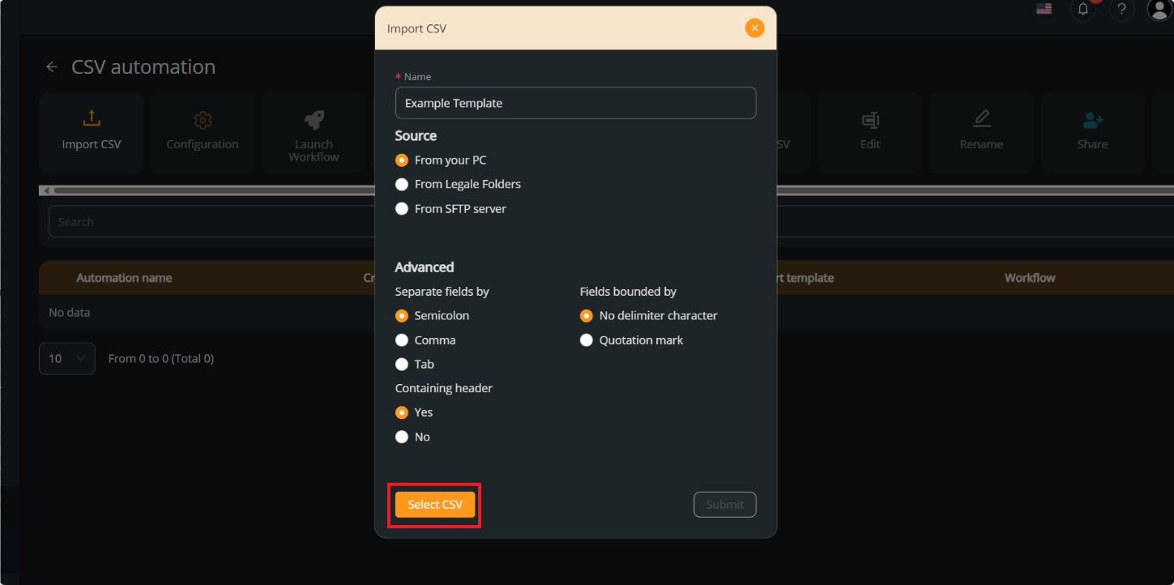
Task: Open the language selector flag
Action: 1044,9
